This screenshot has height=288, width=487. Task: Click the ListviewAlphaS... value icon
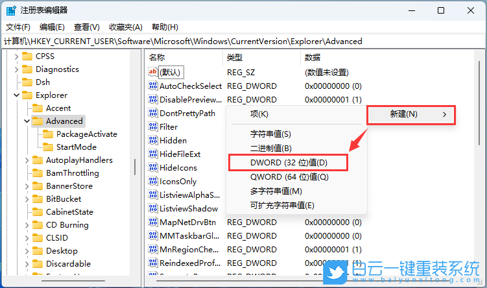153,195
